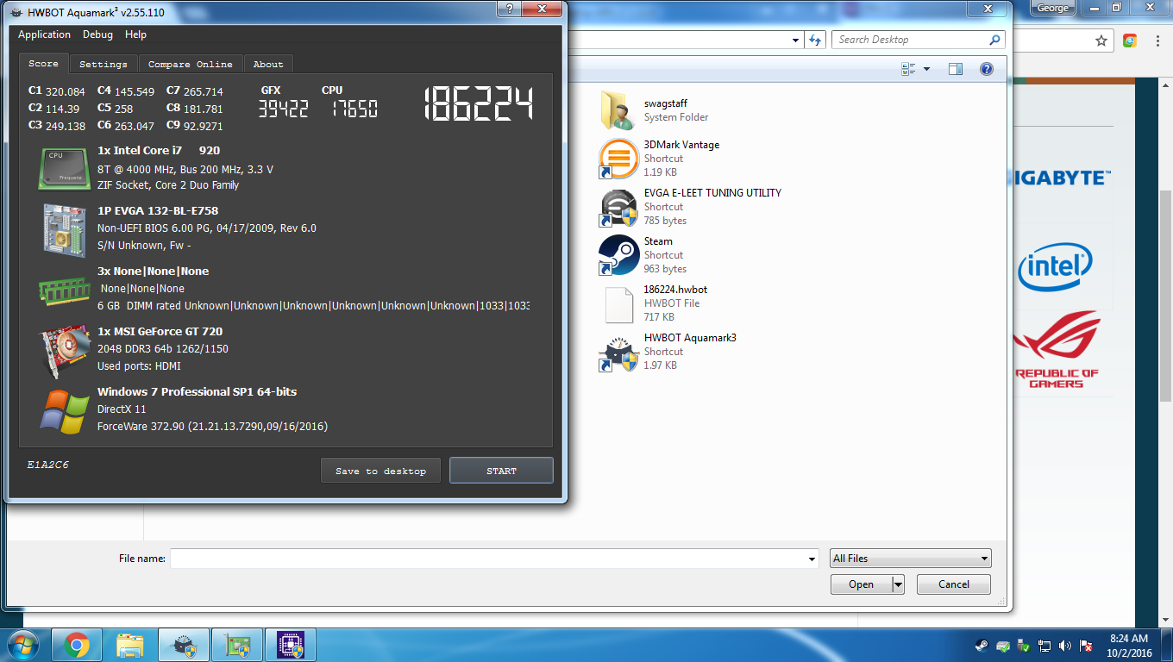Open the Help menu in Aquamark

point(135,34)
